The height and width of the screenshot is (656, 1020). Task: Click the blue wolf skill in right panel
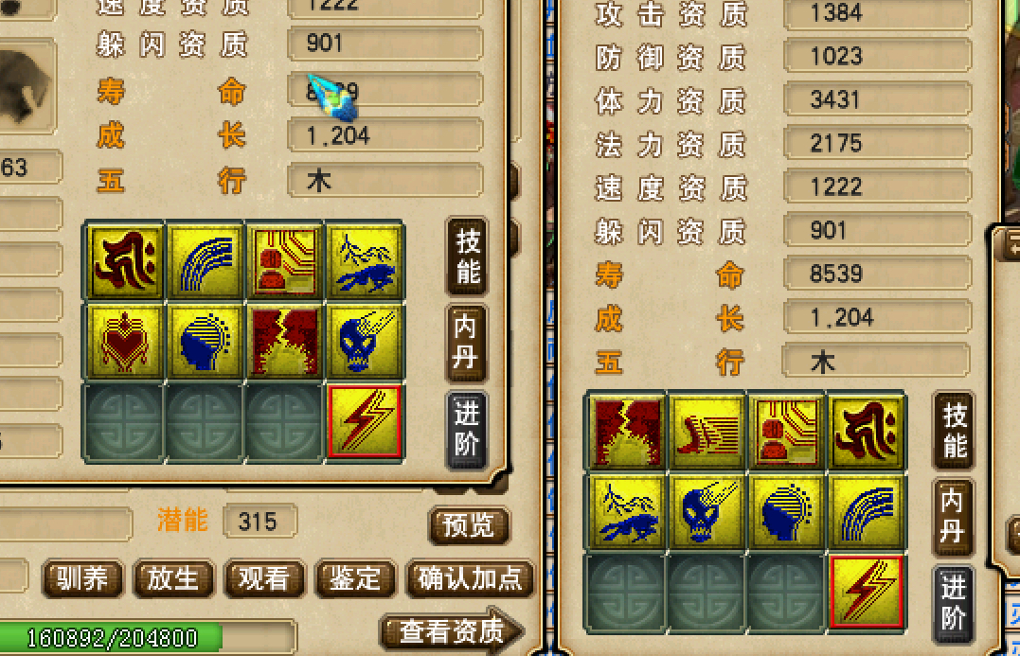click(x=627, y=512)
